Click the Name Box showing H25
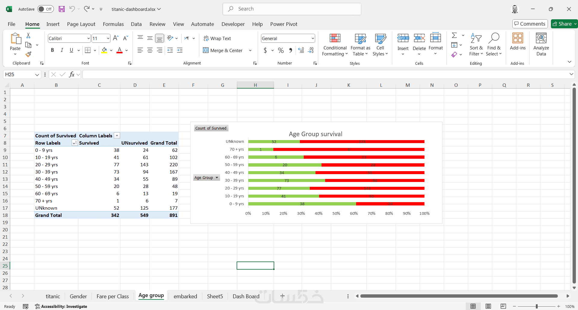The height and width of the screenshot is (310, 578). coord(22,74)
